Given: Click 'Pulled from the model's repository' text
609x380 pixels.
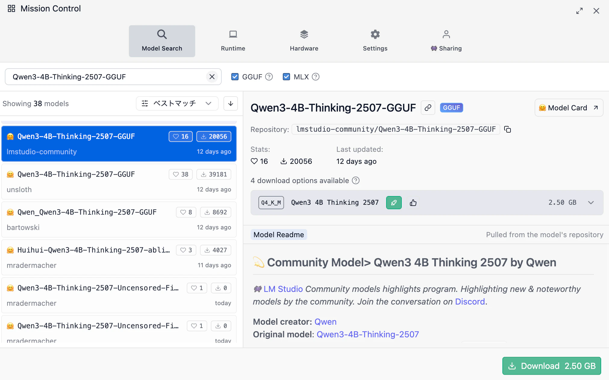Looking at the screenshot, I should point(545,235).
